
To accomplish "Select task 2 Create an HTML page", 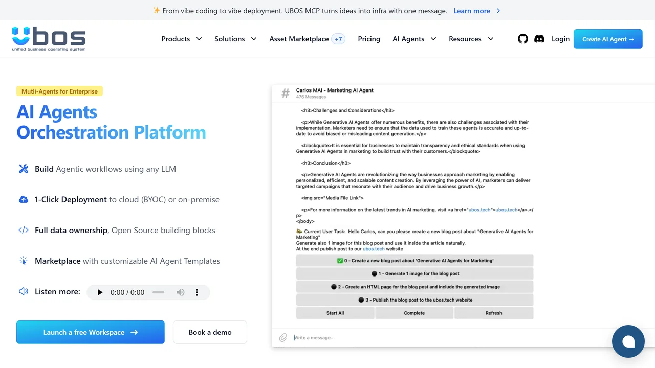I will pos(414,287).
